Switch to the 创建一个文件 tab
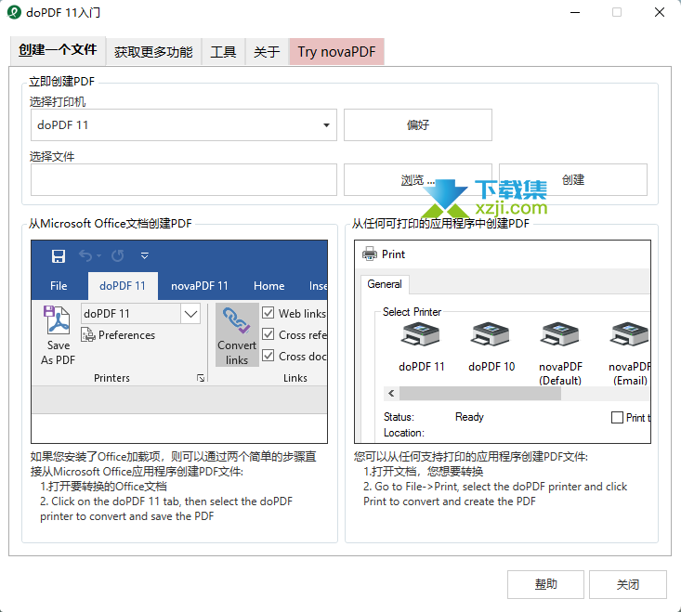Image resolution: width=681 pixels, height=612 pixels. click(x=58, y=50)
